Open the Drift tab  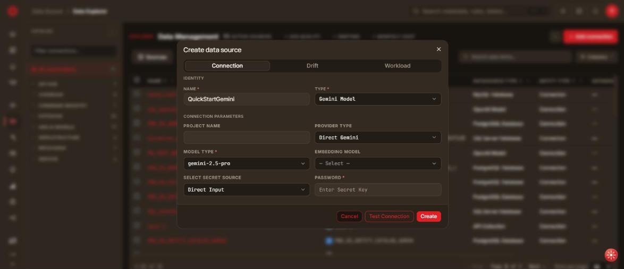coord(313,66)
